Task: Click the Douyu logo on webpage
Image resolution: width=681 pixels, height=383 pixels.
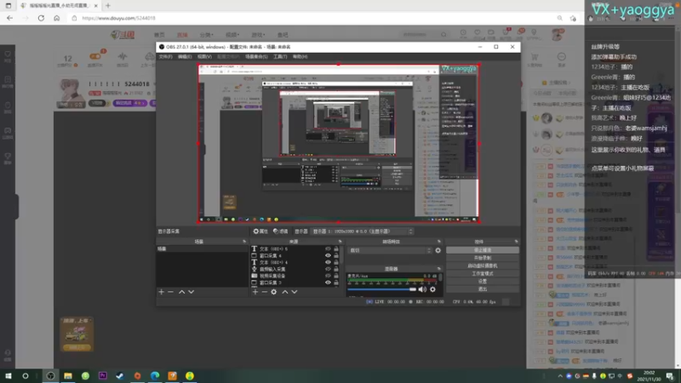Action: 123,35
